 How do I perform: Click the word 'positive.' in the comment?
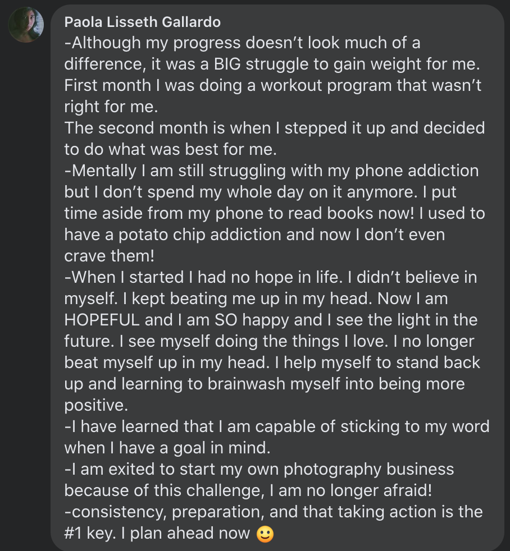click(x=97, y=405)
